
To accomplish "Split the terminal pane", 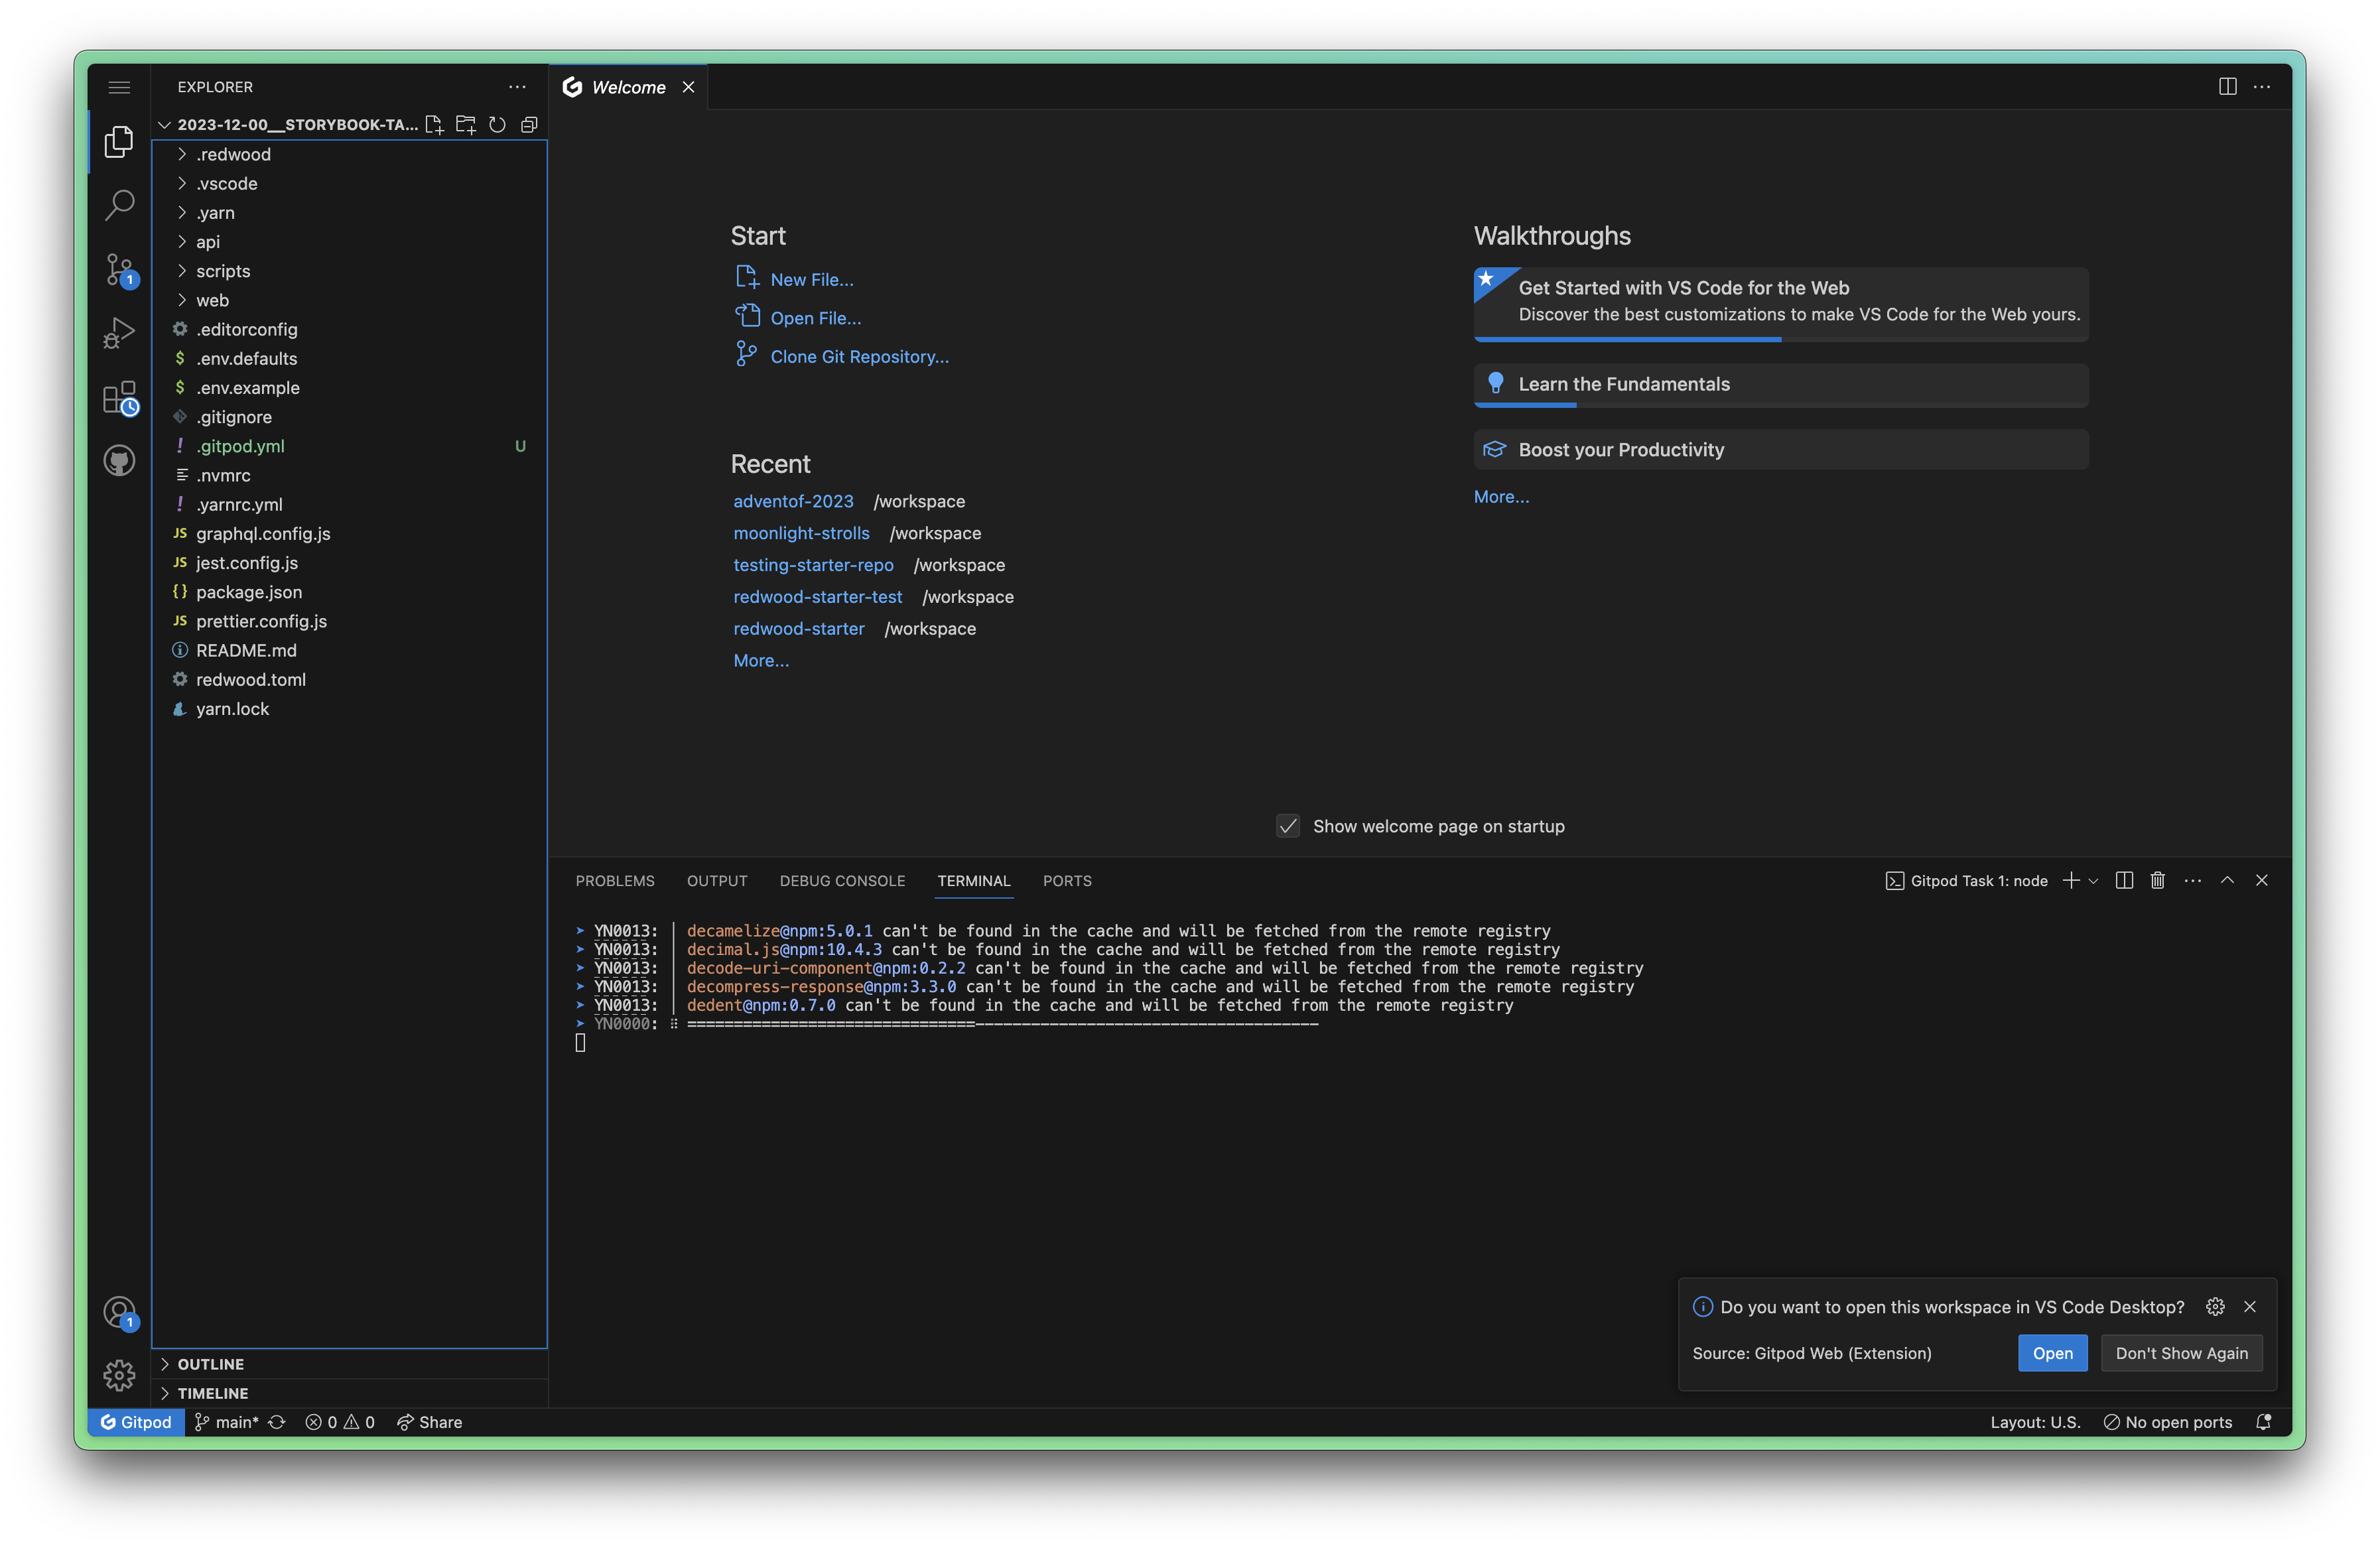I will [x=2123, y=880].
